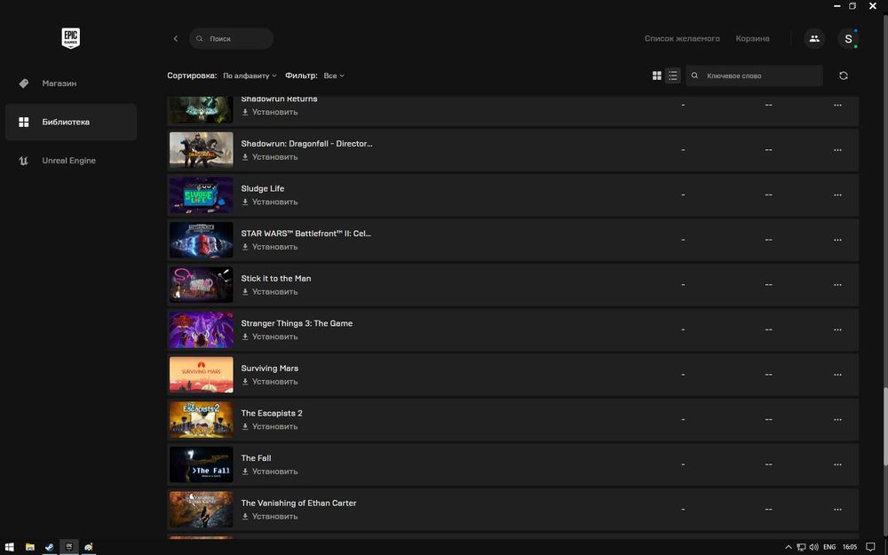Open more options for The Escapists 2
Viewport: 888px width, 555px height.
pos(837,420)
